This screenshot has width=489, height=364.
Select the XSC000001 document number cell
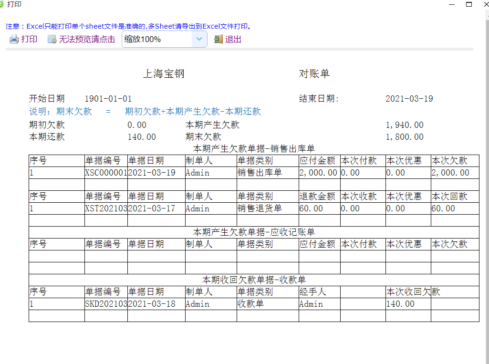[x=106, y=173]
